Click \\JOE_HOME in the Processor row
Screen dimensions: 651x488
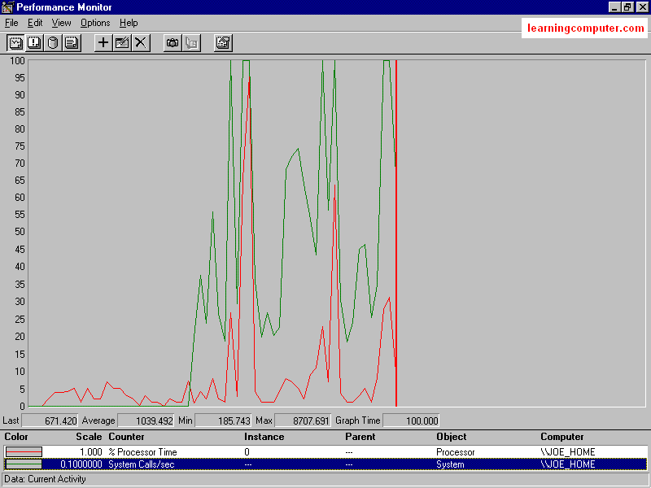567,452
